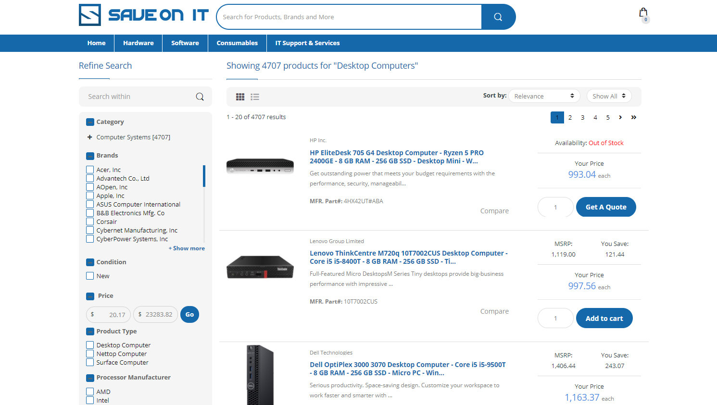This screenshot has height=405, width=717.
Task: Open the Show All dropdown
Action: tap(609, 96)
